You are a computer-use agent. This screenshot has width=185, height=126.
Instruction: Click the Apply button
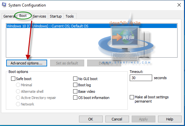[x=143, y=119]
